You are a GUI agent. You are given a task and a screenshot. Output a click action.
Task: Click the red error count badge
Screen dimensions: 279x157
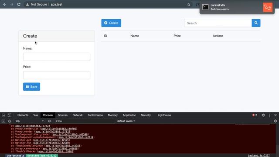(255, 115)
